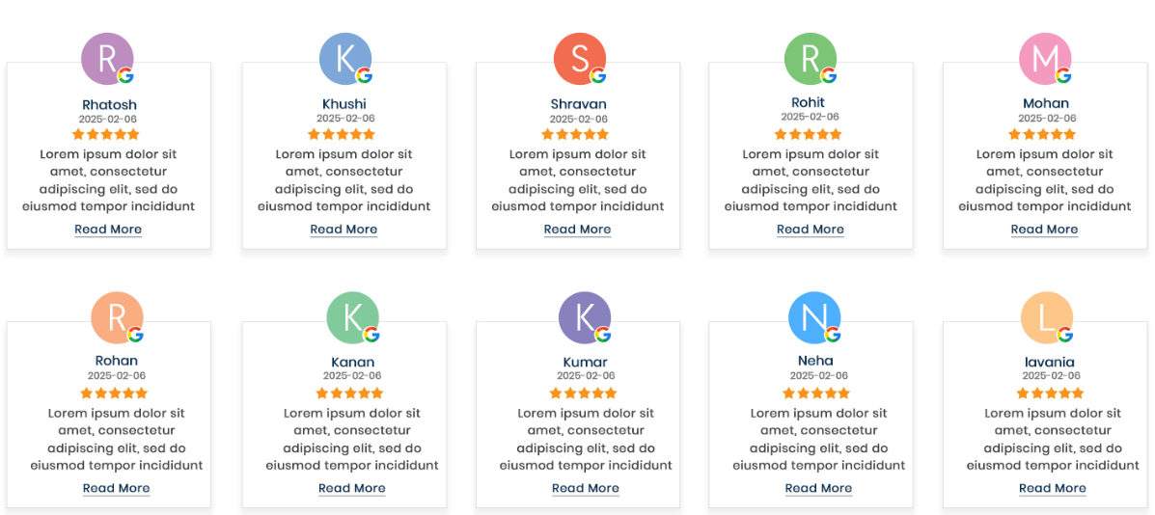Click Neha's blue N avatar

pyautogui.click(x=813, y=316)
